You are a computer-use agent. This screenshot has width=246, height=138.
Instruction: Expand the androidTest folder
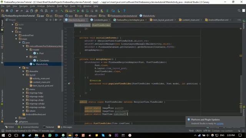pos(16,35)
